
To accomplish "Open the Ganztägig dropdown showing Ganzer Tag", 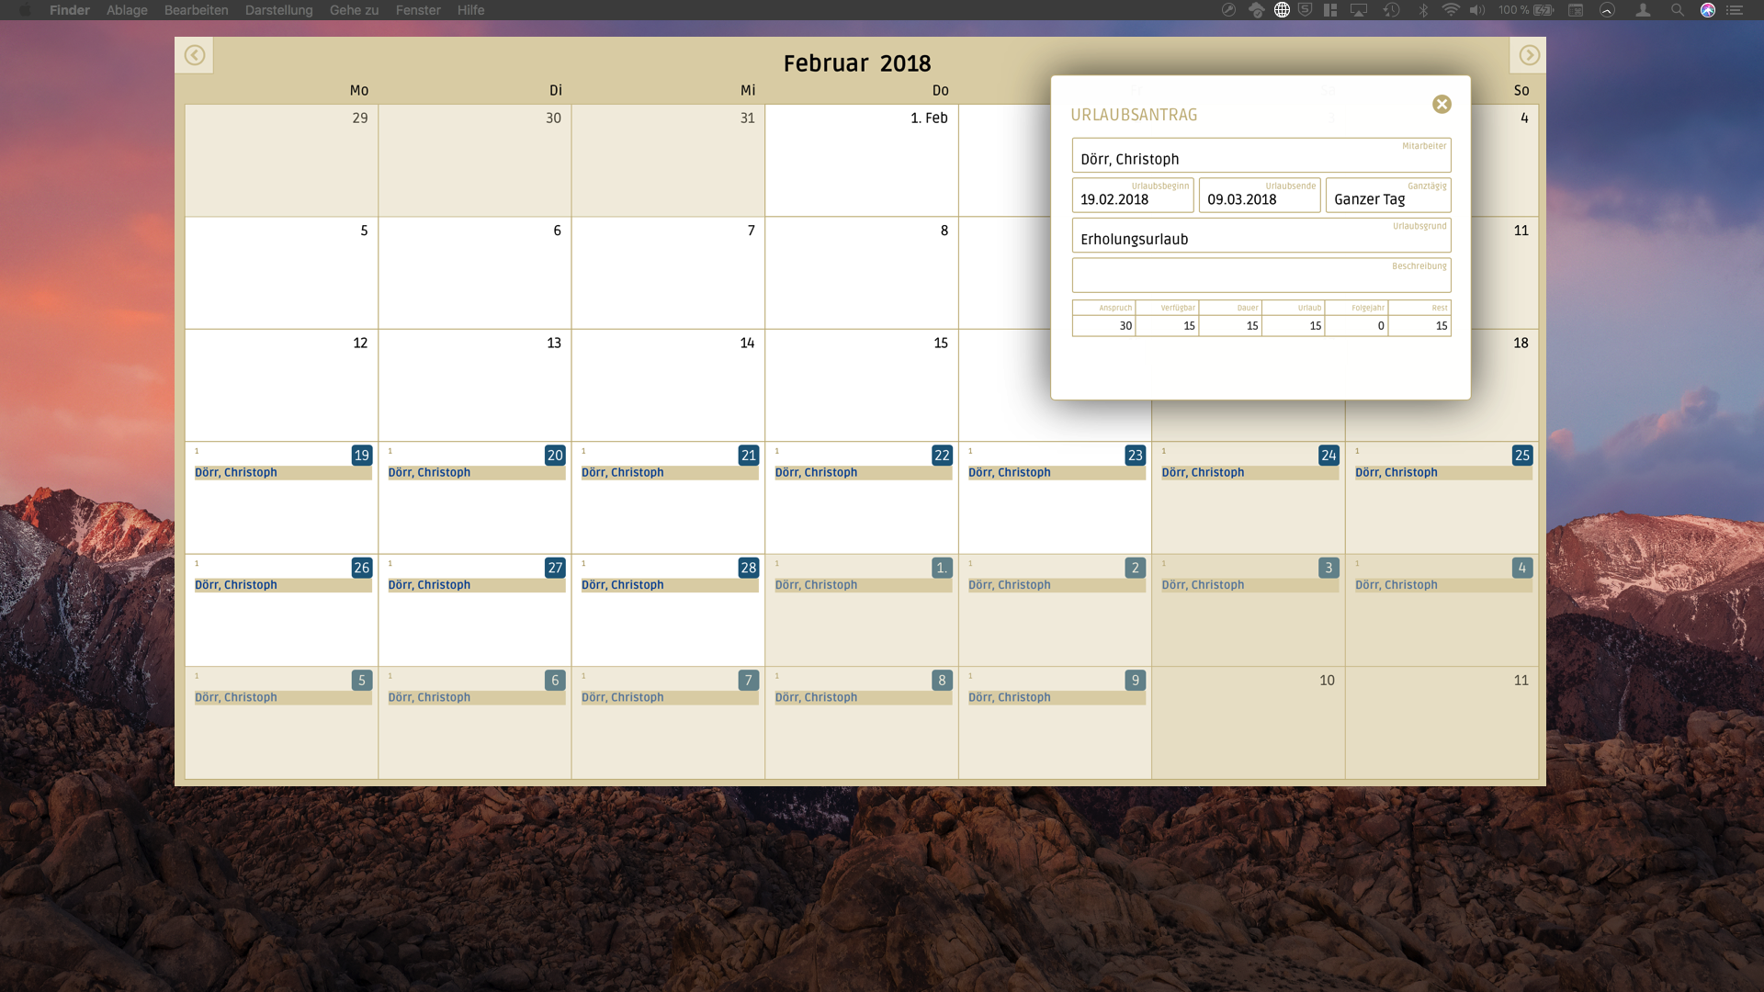I will [1388, 196].
